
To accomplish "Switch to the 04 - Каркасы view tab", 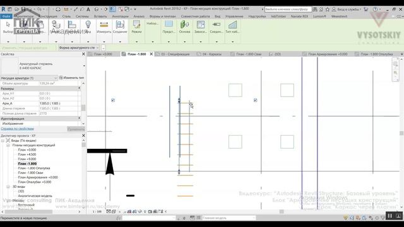I will point(212,54).
